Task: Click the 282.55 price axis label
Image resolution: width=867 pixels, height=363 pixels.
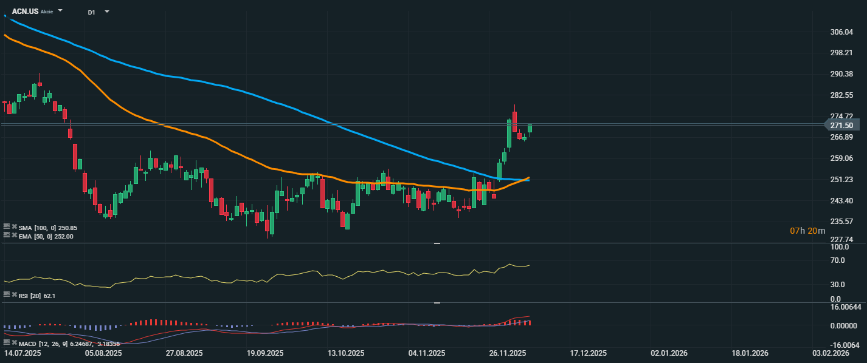Action: (x=841, y=95)
